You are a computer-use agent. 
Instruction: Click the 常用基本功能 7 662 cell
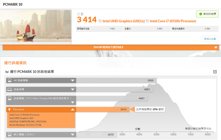click(x=100, y=29)
